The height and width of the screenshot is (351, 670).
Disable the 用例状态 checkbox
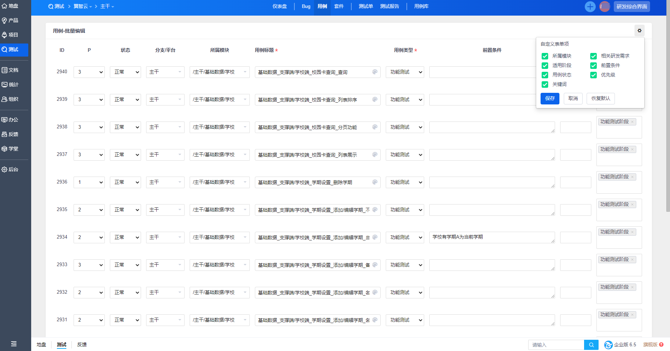pos(545,75)
